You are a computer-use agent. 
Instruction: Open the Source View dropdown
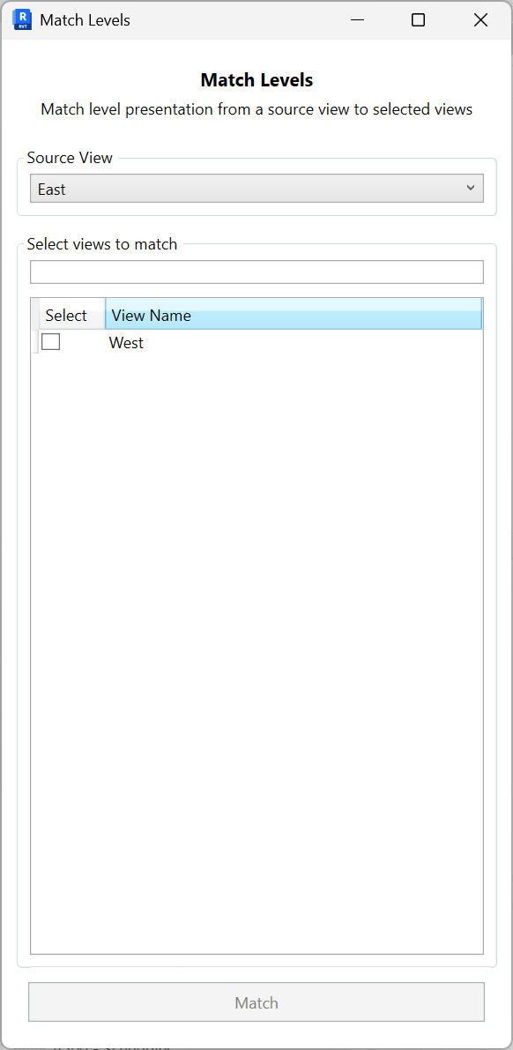(x=256, y=188)
